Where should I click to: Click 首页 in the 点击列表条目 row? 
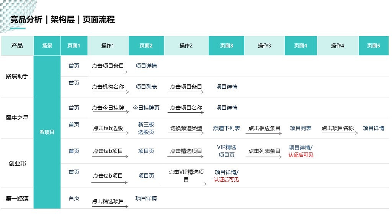point(74,151)
